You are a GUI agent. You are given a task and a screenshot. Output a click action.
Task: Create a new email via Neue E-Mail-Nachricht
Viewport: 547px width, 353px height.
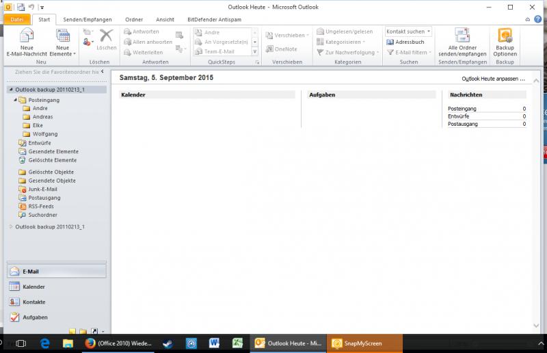point(27,42)
